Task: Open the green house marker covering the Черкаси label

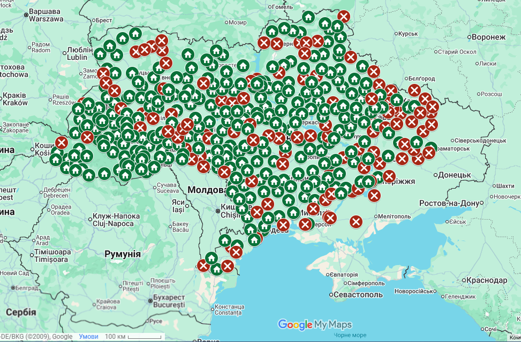Action: pyautogui.click(x=296, y=122)
